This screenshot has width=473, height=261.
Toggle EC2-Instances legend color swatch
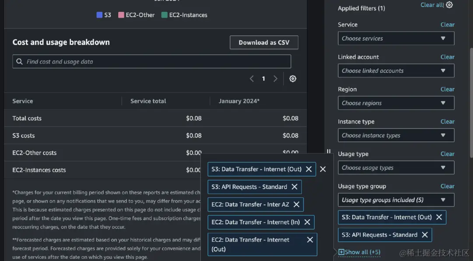(x=164, y=15)
